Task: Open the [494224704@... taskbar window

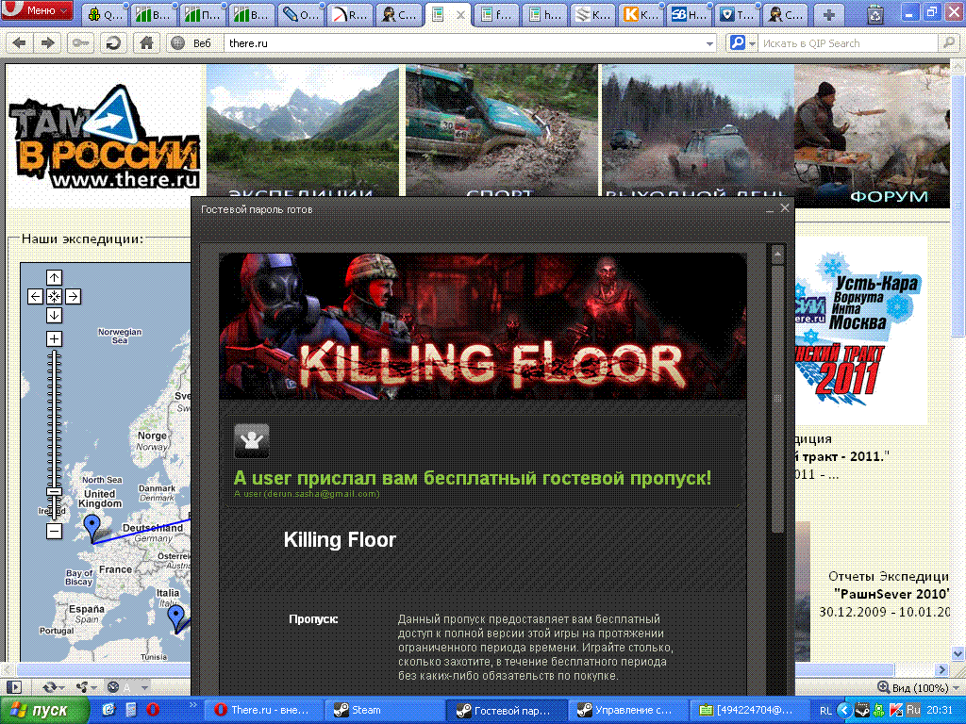Action: click(748, 711)
